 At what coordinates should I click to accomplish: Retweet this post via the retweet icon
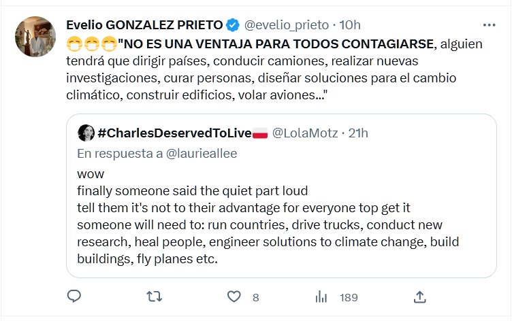(x=155, y=297)
